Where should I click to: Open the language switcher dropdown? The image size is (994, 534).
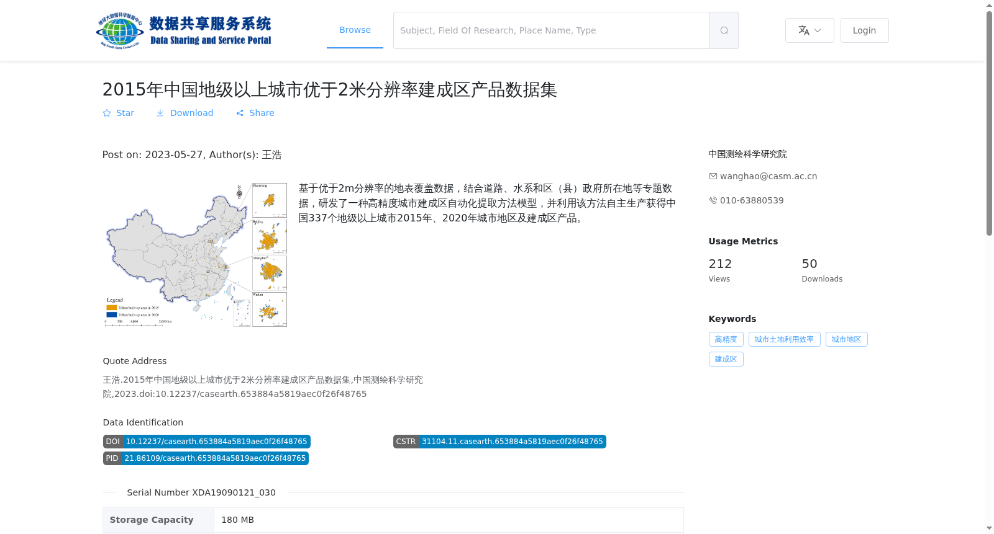point(809,30)
